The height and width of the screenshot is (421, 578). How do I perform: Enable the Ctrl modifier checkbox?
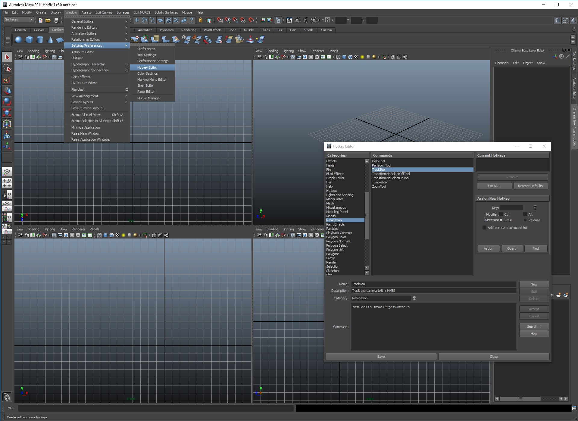point(501,214)
